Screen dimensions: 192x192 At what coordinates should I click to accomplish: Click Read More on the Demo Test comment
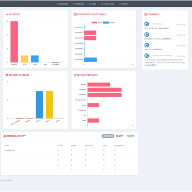[164, 28]
